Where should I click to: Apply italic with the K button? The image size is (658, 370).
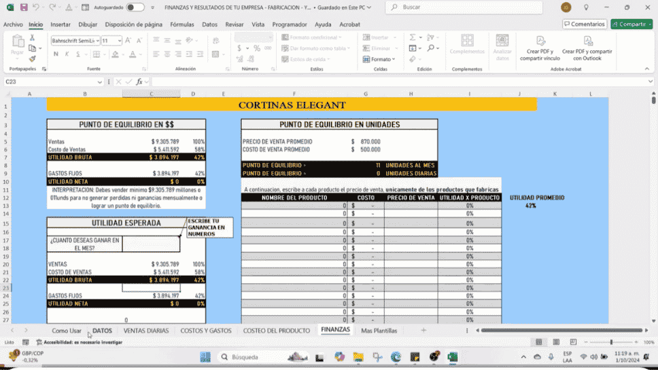[67, 54]
